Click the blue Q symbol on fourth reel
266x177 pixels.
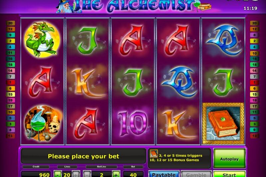click(x=179, y=82)
